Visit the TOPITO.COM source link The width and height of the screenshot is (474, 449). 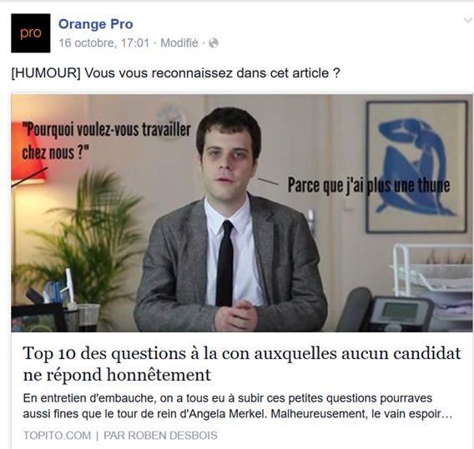57,436
